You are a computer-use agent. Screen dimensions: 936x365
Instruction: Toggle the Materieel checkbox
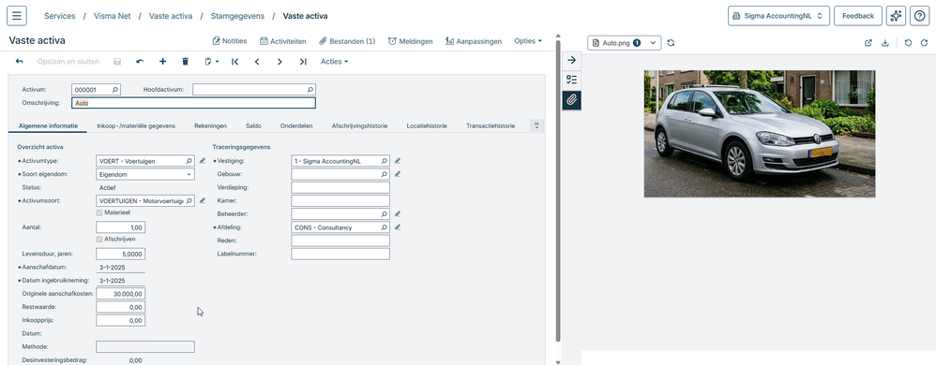point(99,212)
